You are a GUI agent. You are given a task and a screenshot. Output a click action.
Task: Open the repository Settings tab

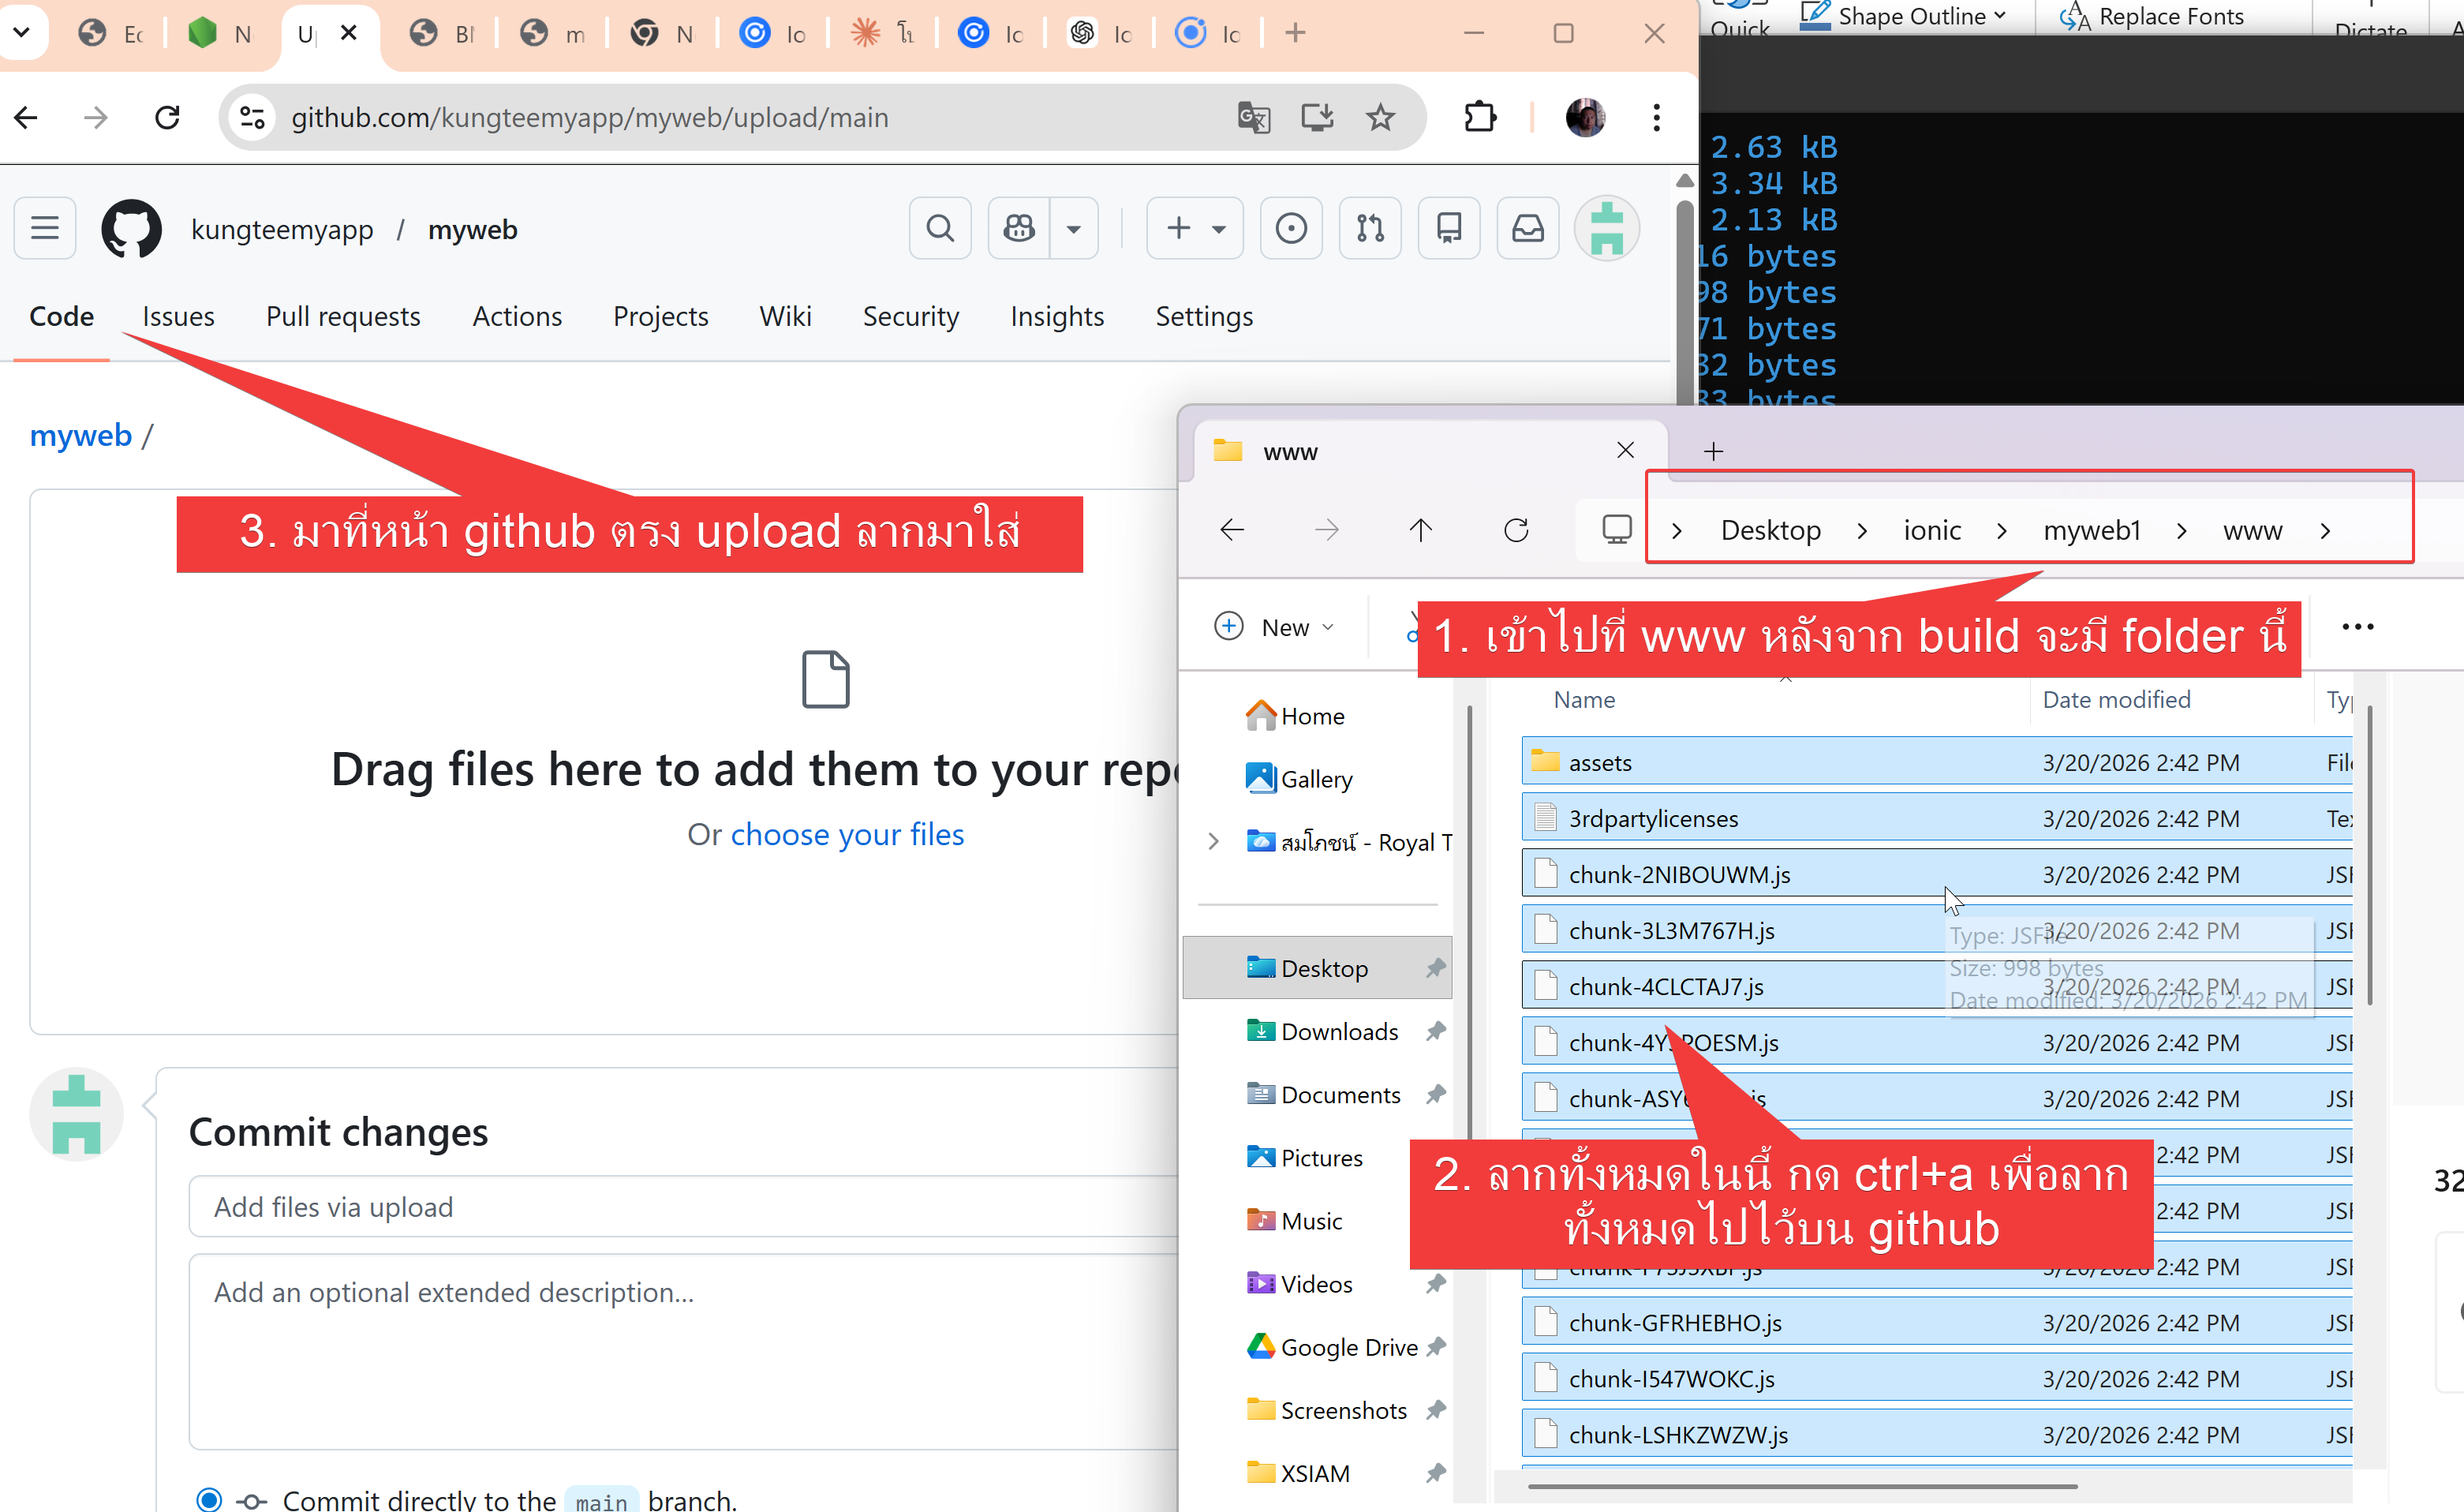[x=1203, y=317]
